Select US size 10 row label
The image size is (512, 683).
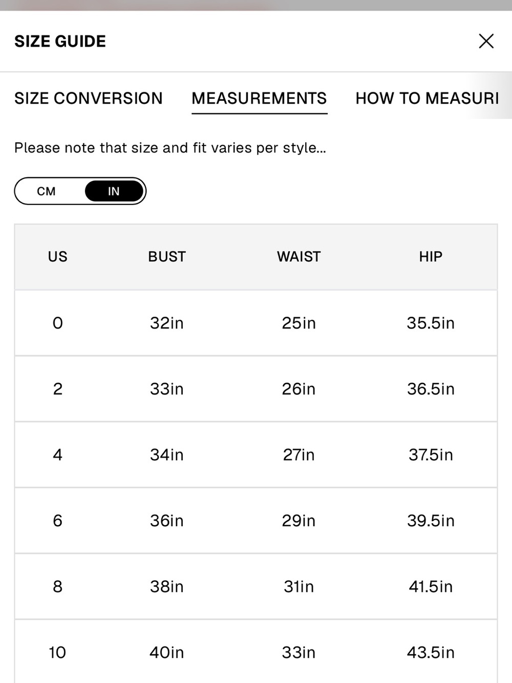point(57,652)
